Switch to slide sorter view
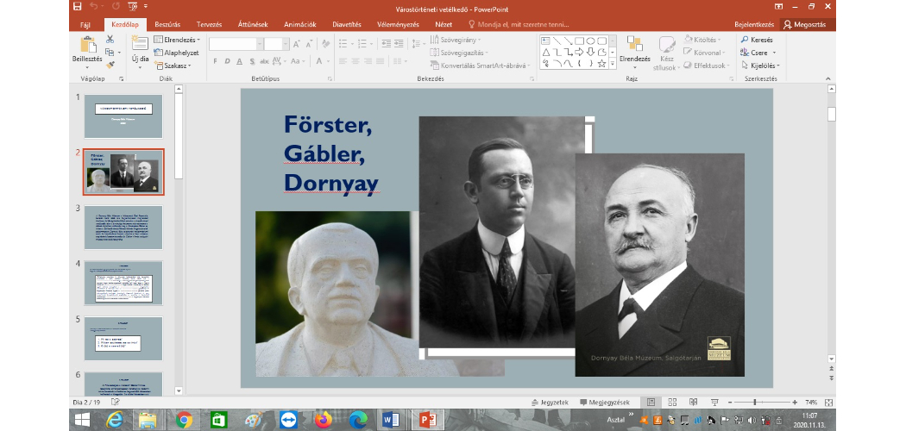This screenshot has height=431, width=906. [670, 403]
